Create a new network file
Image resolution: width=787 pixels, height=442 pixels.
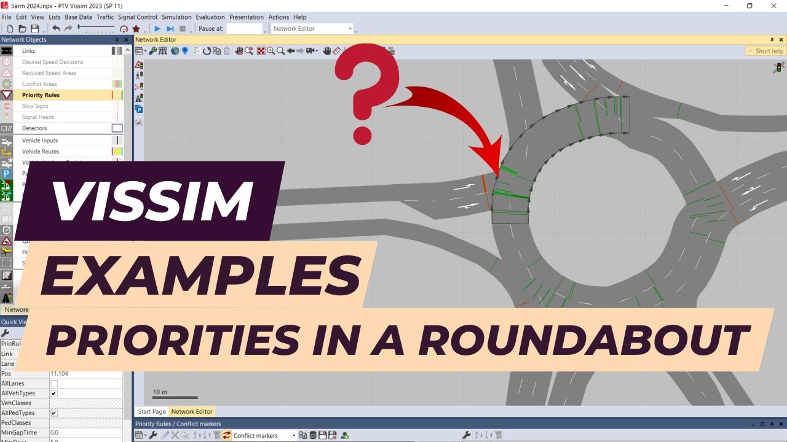(x=9, y=29)
